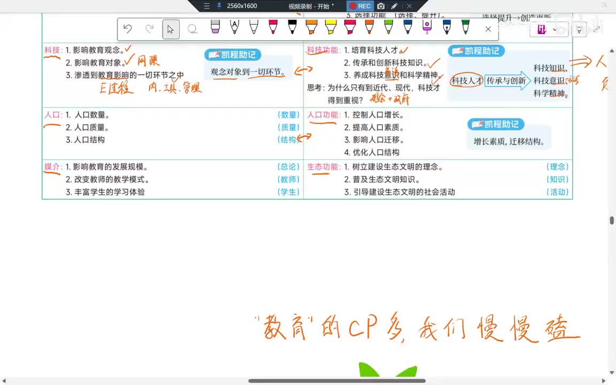Choose the orange highlighter

tap(312, 27)
